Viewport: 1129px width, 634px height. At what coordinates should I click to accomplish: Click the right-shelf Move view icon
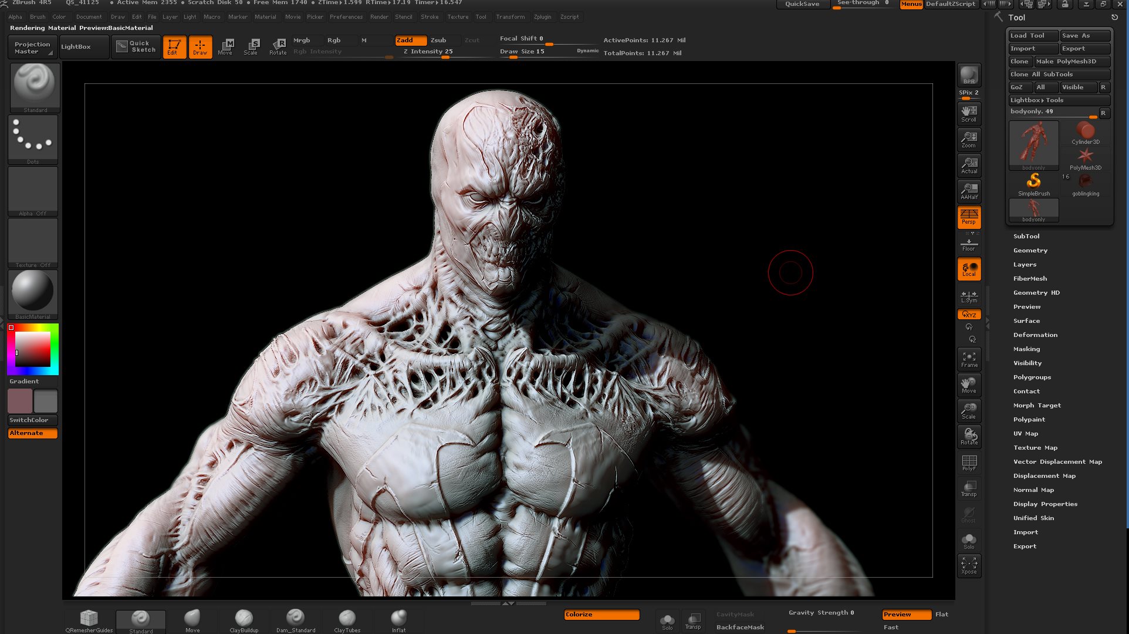click(969, 385)
